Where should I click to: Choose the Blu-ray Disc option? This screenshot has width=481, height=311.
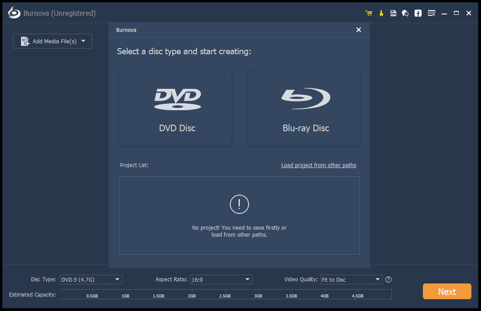303,108
